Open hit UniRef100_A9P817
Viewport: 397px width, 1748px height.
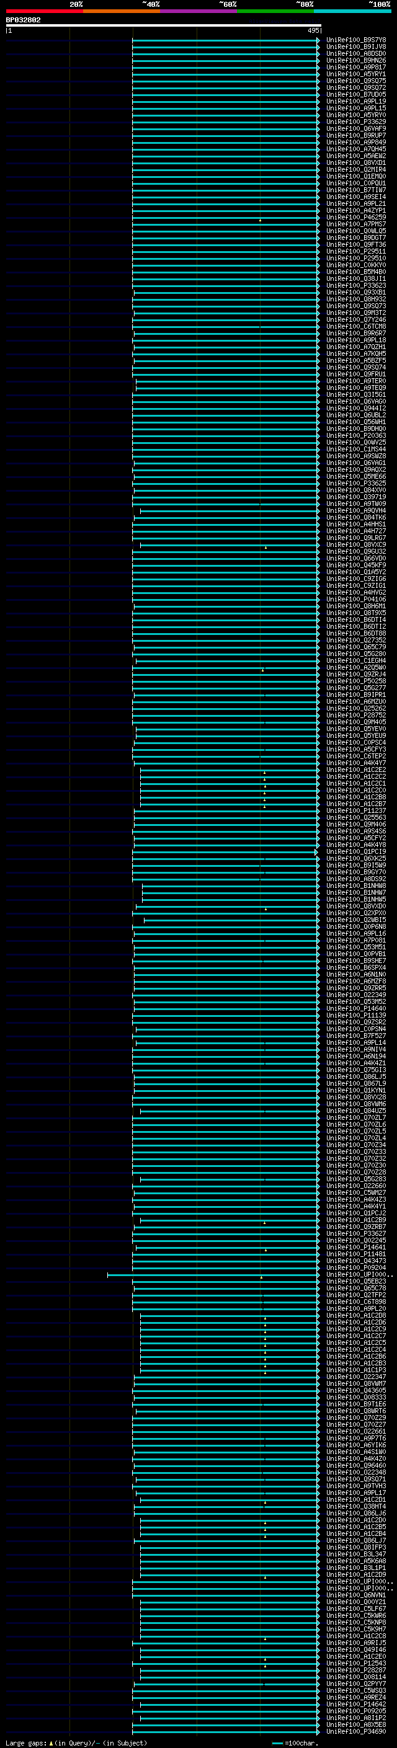click(356, 67)
